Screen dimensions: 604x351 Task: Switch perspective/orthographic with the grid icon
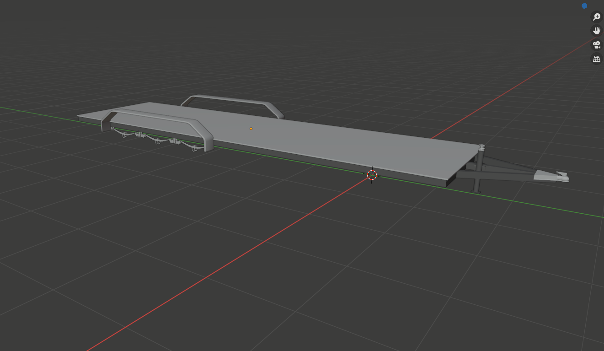[597, 59]
